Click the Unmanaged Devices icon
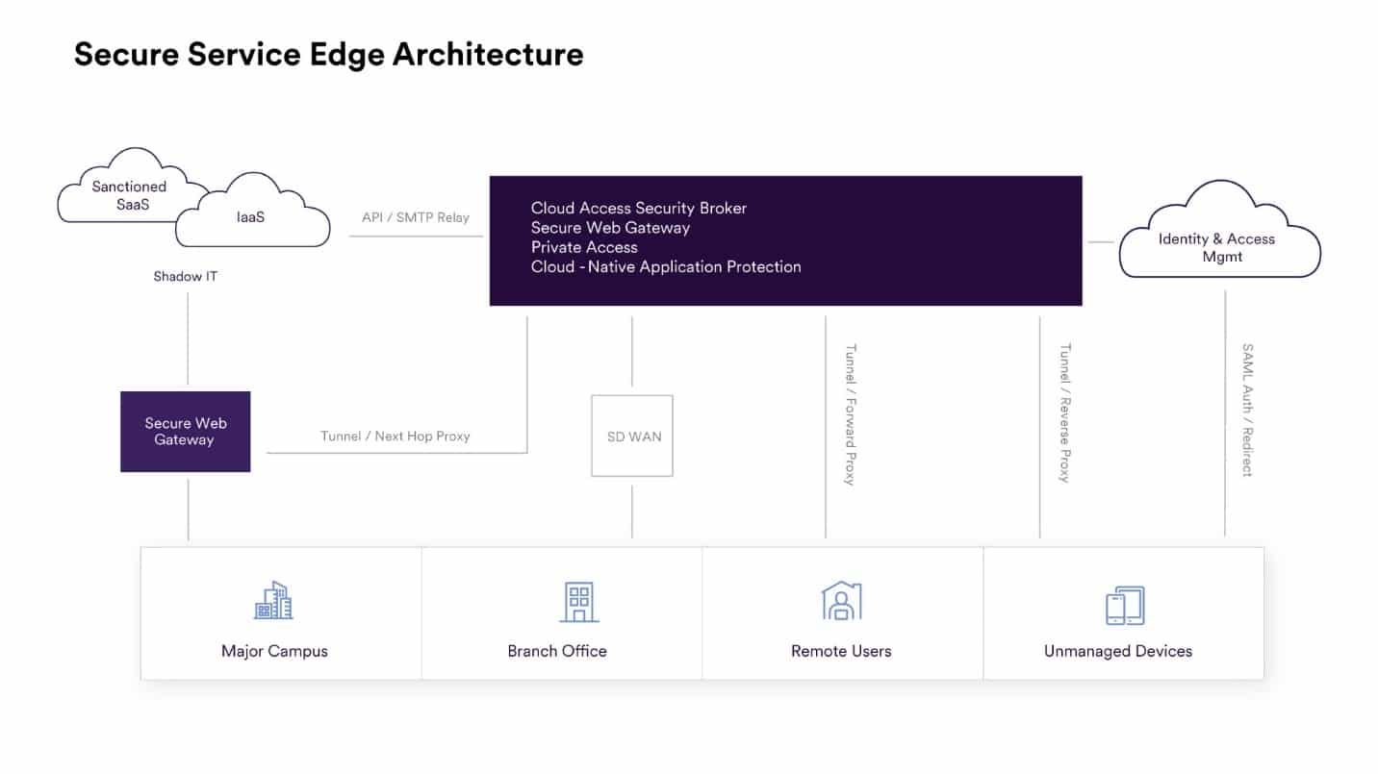This screenshot has width=1378, height=774. pyautogui.click(x=1124, y=607)
